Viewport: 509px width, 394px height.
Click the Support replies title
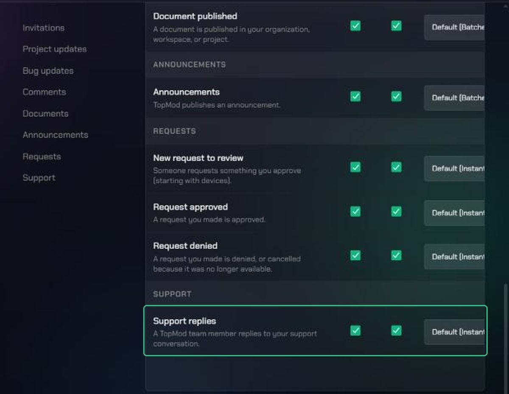[185, 321]
